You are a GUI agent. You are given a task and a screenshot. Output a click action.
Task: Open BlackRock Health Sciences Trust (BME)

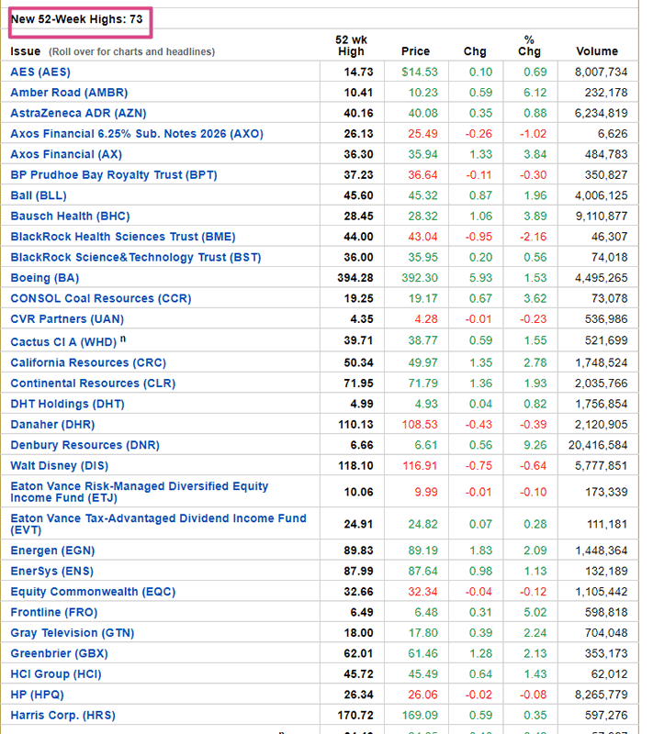tap(123, 237)
